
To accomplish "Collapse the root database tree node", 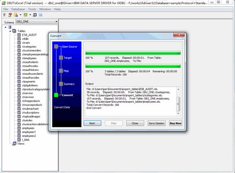I will pyautogui.click(x=6, y=27).
